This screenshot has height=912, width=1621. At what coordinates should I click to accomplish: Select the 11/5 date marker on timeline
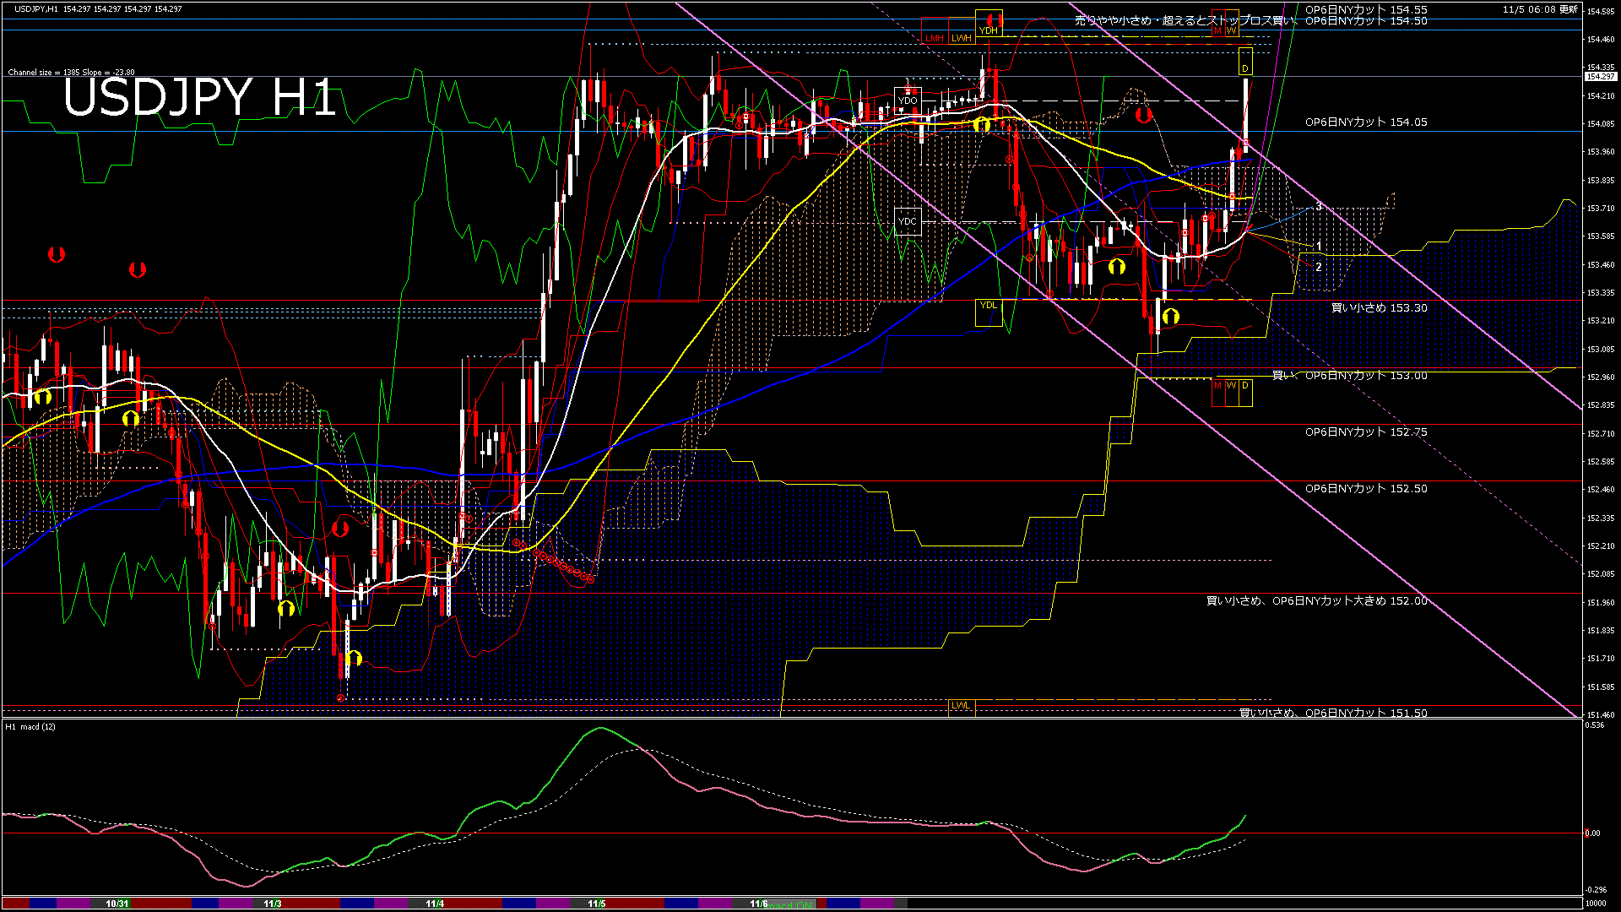point(597,904)
